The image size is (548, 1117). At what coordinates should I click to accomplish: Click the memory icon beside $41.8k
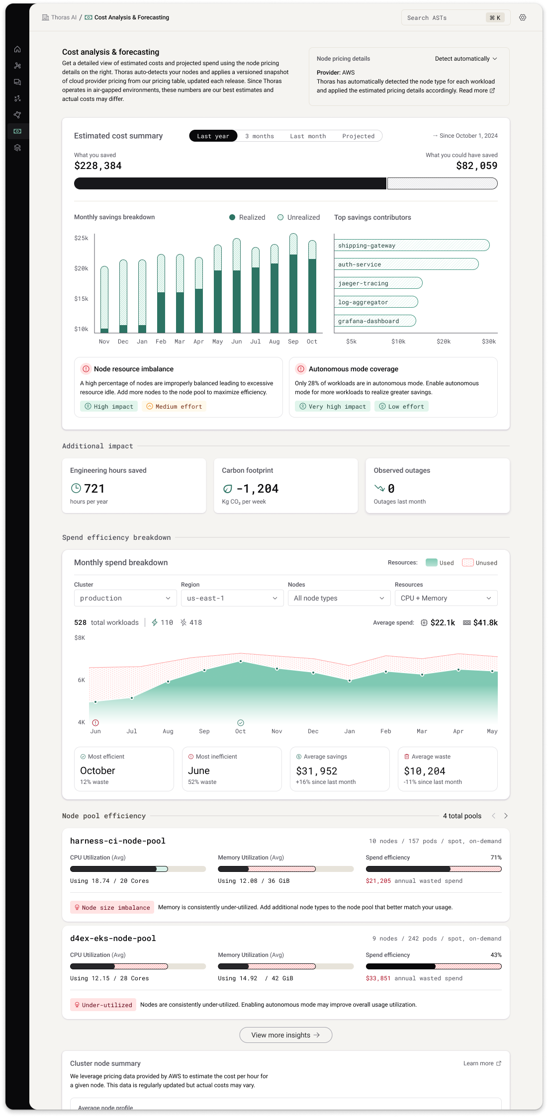click(467, 622)
